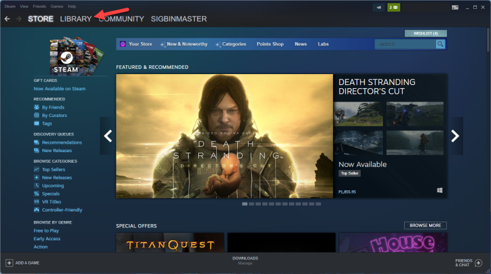Click the By Curators icon
491x274 pixels.
click(x=36, y=115)
